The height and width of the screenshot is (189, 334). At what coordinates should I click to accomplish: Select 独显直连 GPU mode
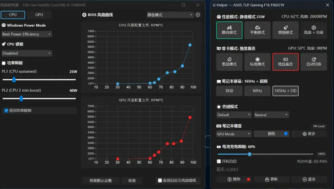click(285, 62)
